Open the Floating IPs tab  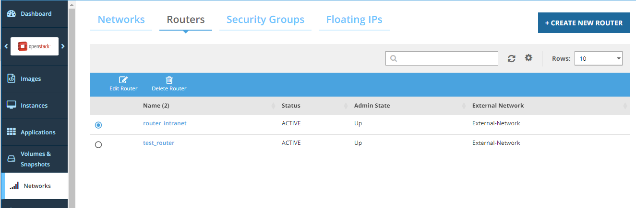tap(354, 20)
